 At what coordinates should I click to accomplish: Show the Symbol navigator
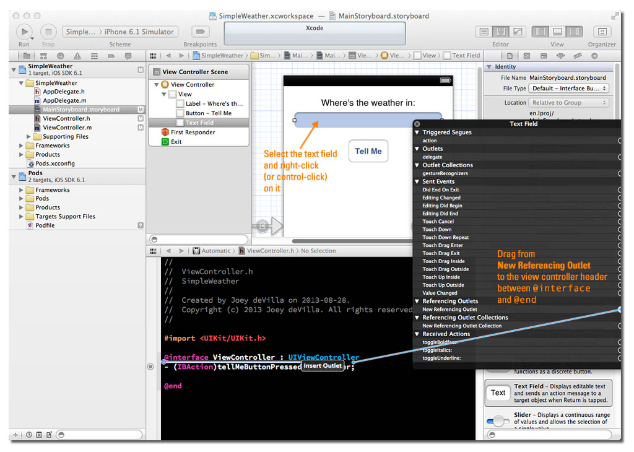43,56
